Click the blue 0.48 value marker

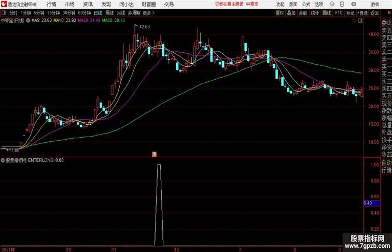(x=372, y=203)
